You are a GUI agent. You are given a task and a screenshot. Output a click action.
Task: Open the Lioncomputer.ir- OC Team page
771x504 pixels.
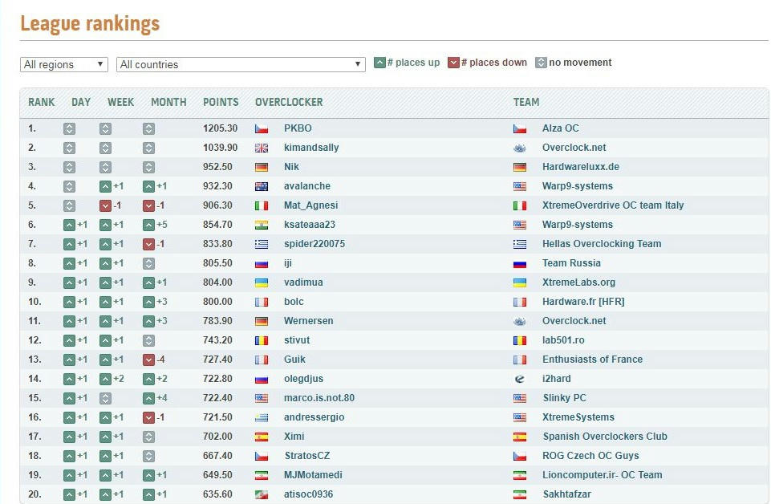point(603,475)
